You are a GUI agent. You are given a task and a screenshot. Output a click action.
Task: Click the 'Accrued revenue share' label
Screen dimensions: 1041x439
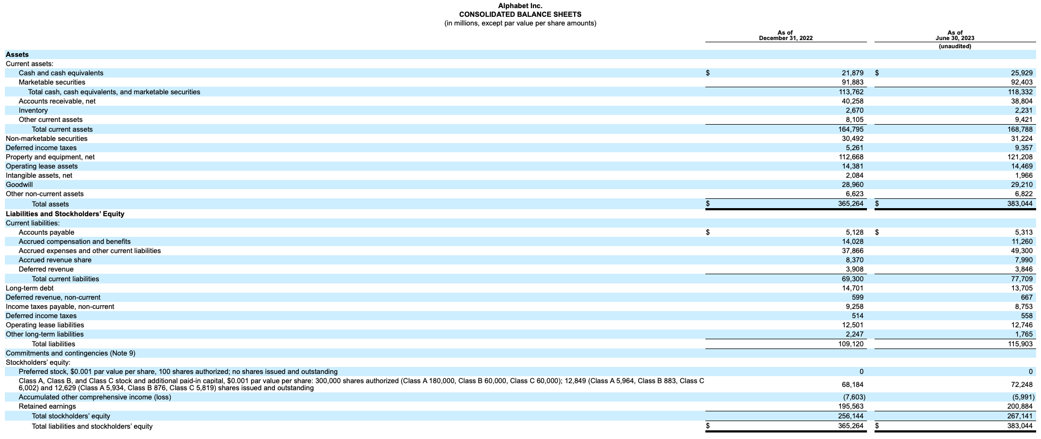55,260
